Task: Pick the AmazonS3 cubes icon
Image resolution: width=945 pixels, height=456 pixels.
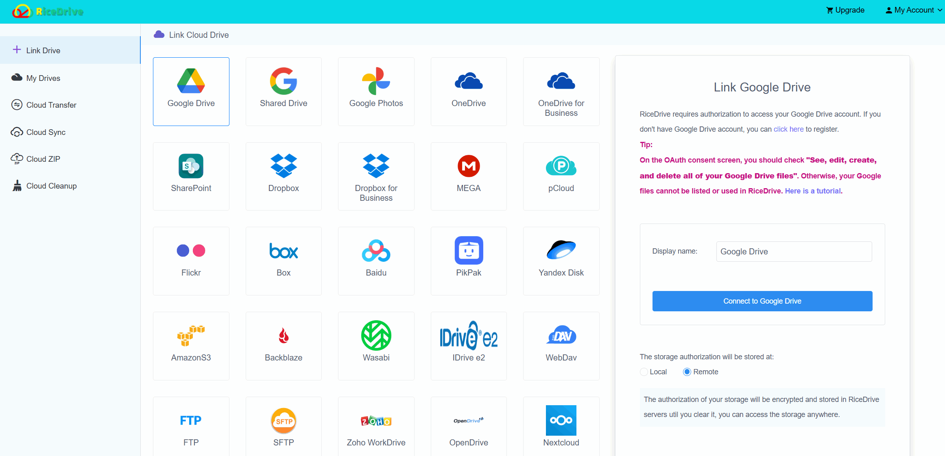Action: [x=191, y=336]
